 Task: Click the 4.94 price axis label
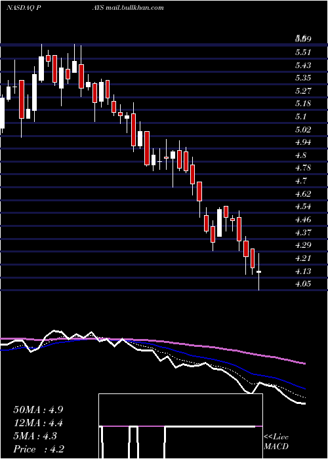pyautogui.click(x=303, y=142)
